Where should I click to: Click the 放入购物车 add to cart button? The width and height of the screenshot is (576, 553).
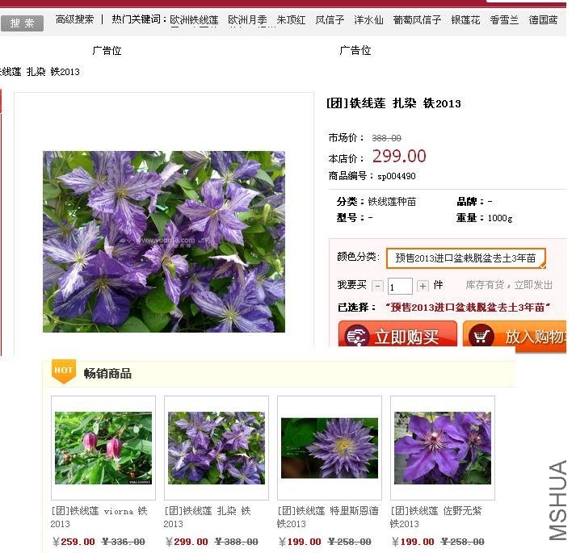point(515,336)
